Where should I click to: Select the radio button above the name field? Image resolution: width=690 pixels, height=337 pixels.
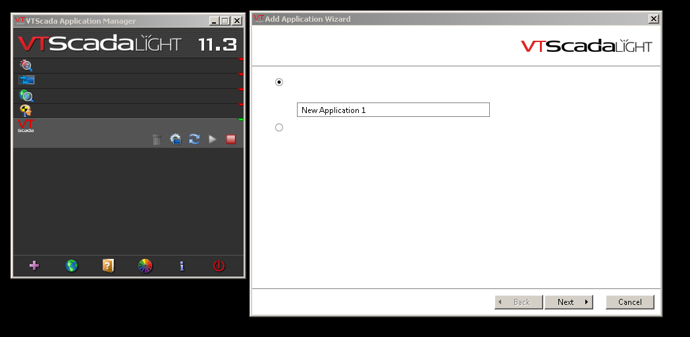coord(279,82)
